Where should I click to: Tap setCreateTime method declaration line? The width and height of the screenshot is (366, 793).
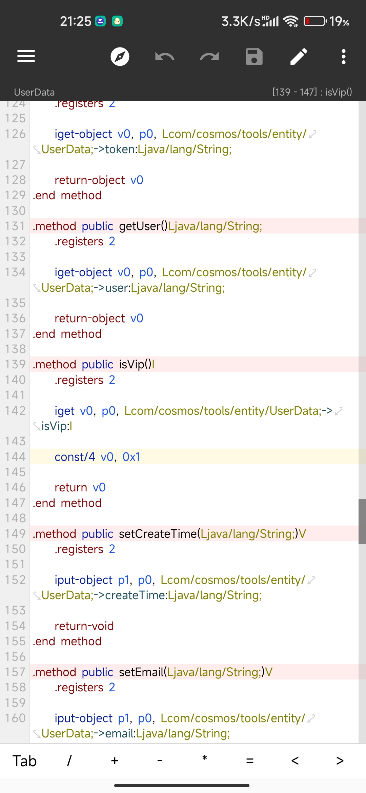pyautogui.click(x=169, y=534)
